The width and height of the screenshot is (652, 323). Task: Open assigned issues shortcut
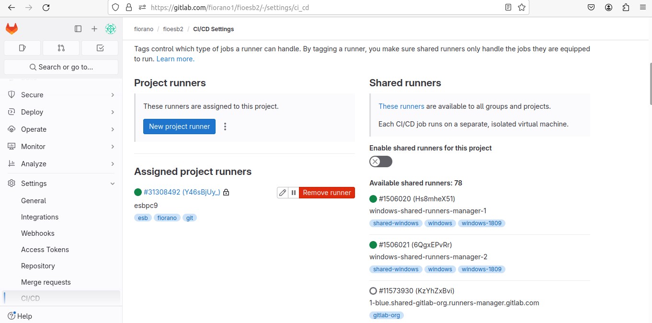pyautogui.click(x=22, y=48)
